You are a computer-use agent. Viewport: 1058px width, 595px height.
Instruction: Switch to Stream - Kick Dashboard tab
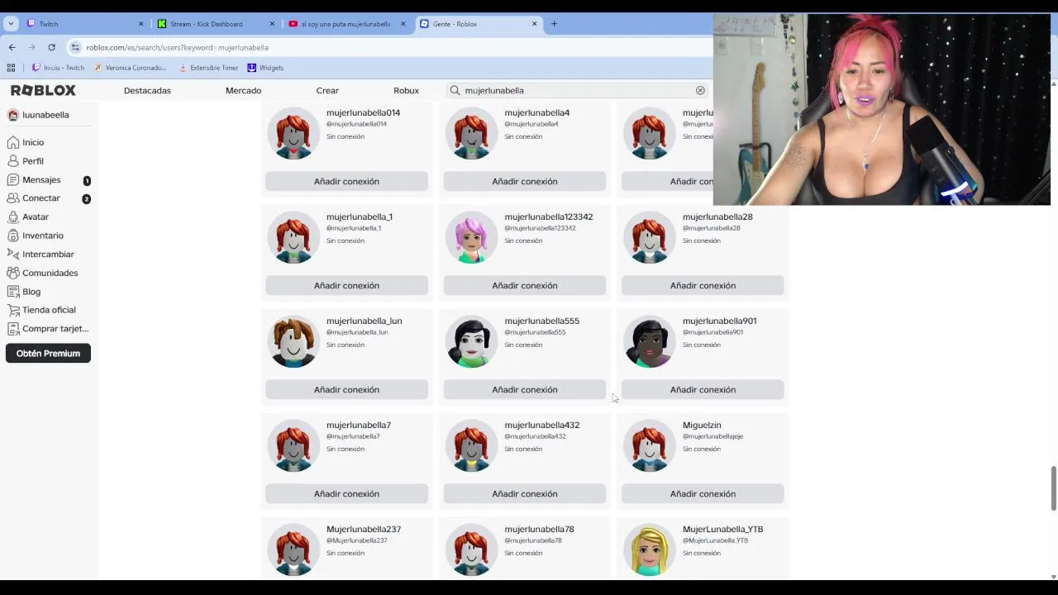tap(217, 24)
